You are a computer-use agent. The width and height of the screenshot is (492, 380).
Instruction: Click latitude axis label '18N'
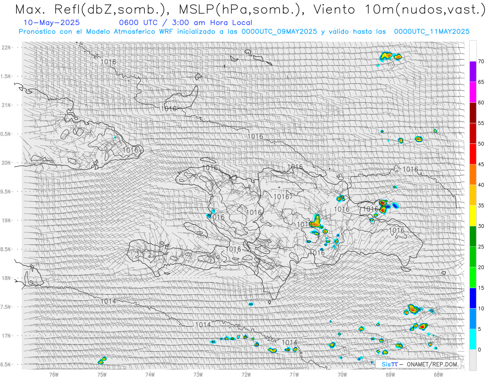[x=7, y=278]
